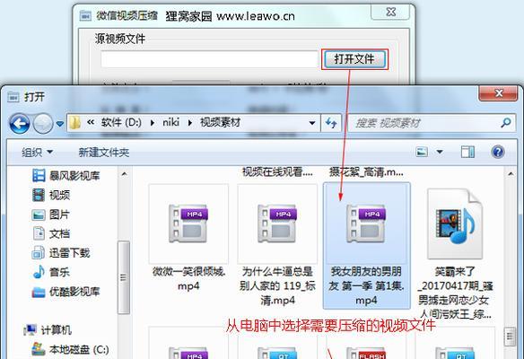Screen dimensions: 524x359
Task: Toggle the preview pane icon
Action: (467, 152)
